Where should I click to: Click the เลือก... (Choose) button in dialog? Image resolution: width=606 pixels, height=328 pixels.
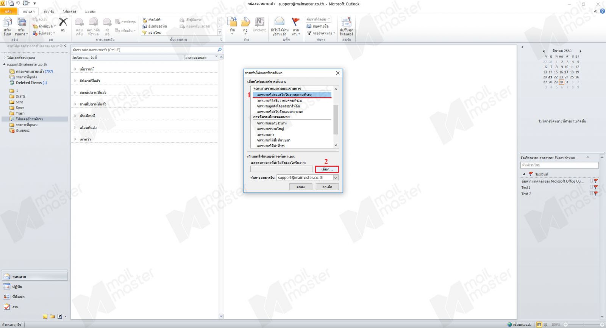click(327, 169)
